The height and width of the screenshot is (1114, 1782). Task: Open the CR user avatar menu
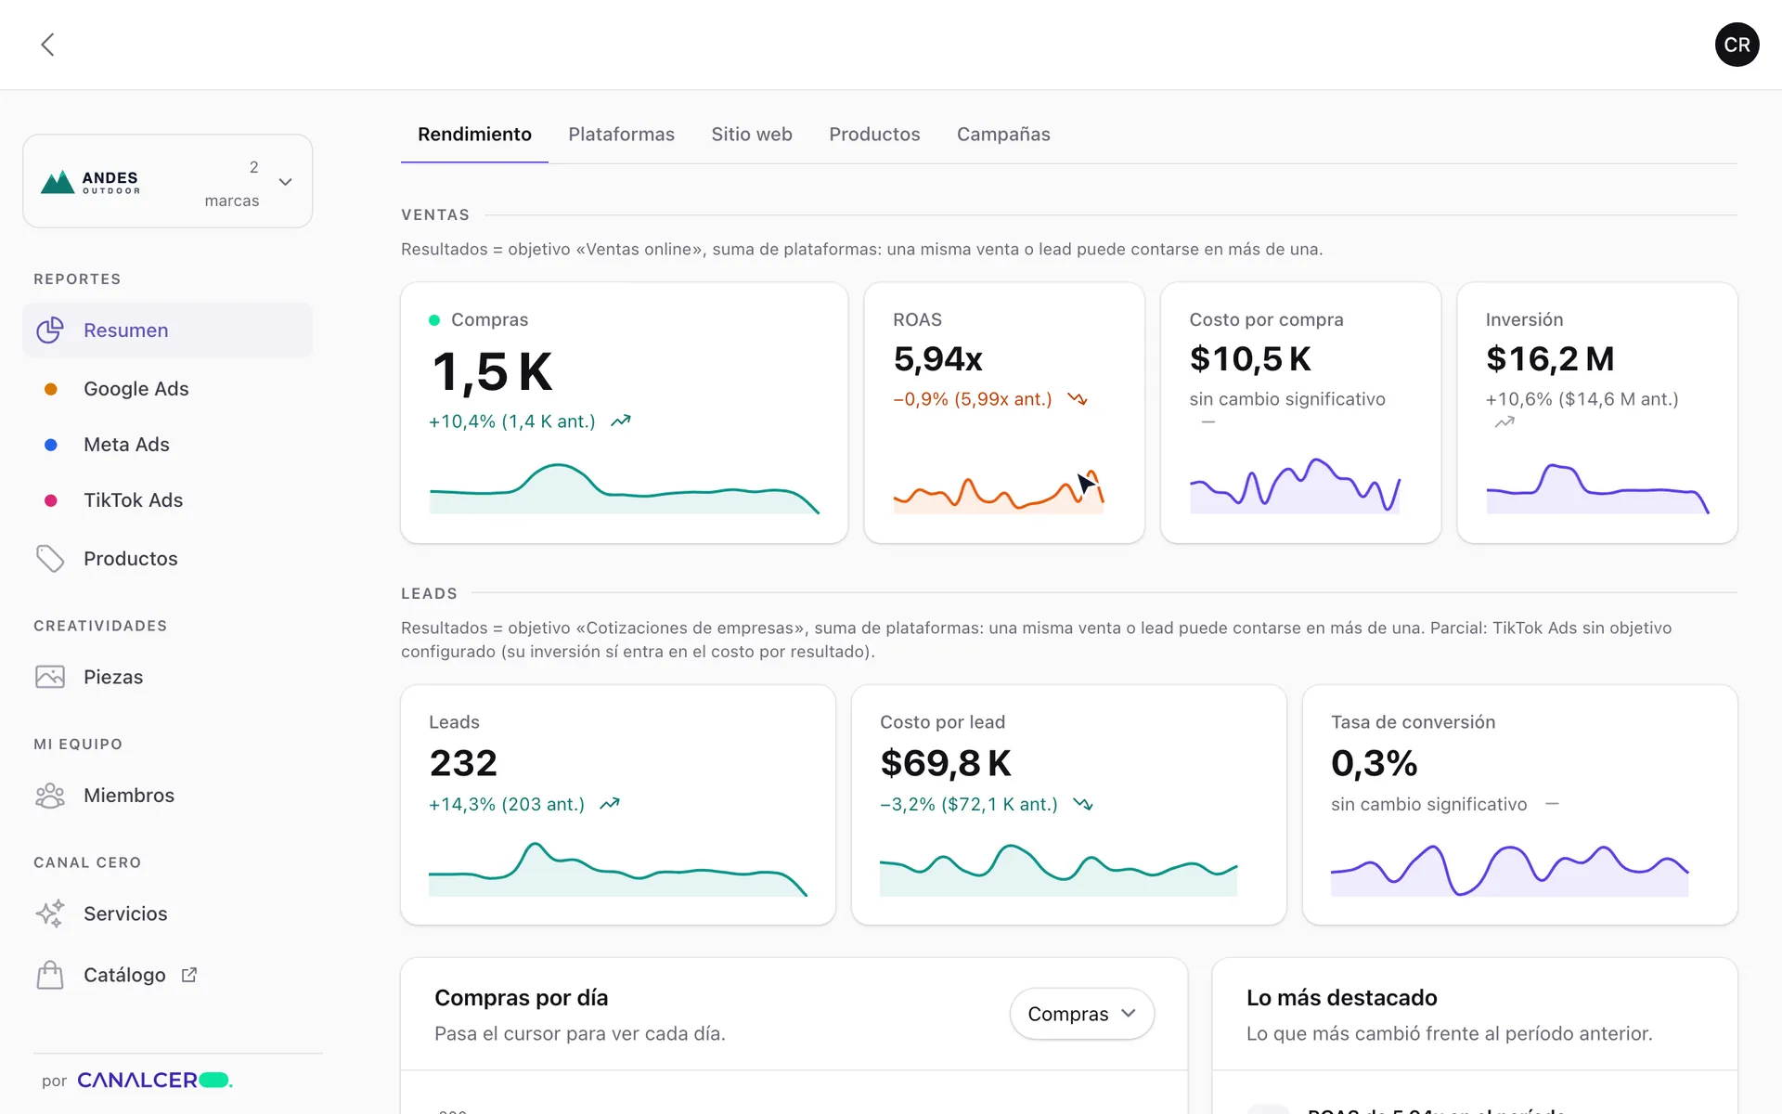(x=1737, y=45)
